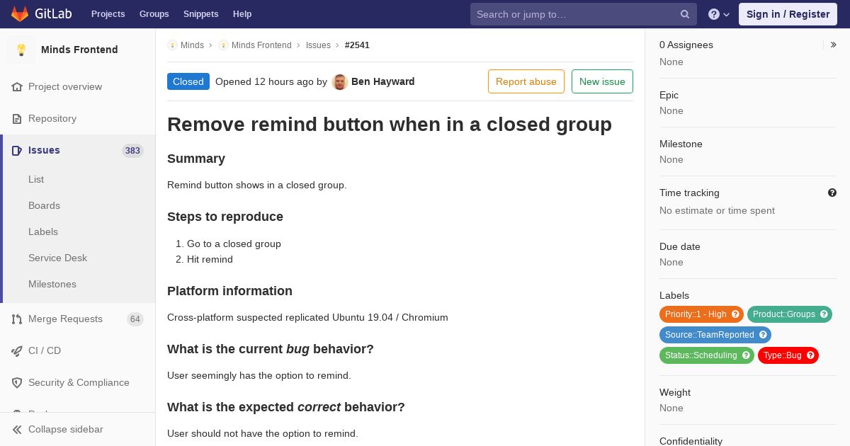Open the Groups menu
The width and height of the screenshot is (850, 446).
click(154, 14)
